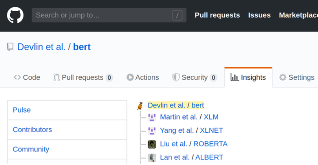Click the Lan et al. fork avatar
318x165 pixels.
pyautogui.click(x=152, y=158)
